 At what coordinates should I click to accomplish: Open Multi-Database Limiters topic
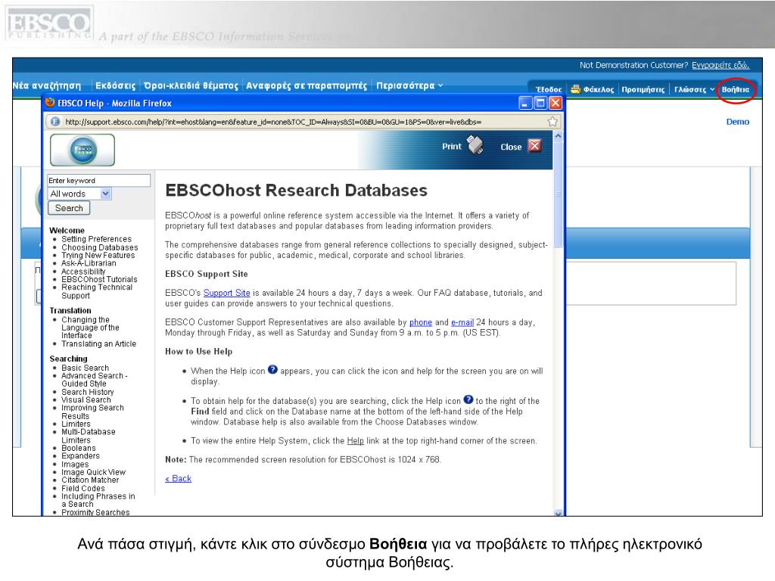click(88, 437)
